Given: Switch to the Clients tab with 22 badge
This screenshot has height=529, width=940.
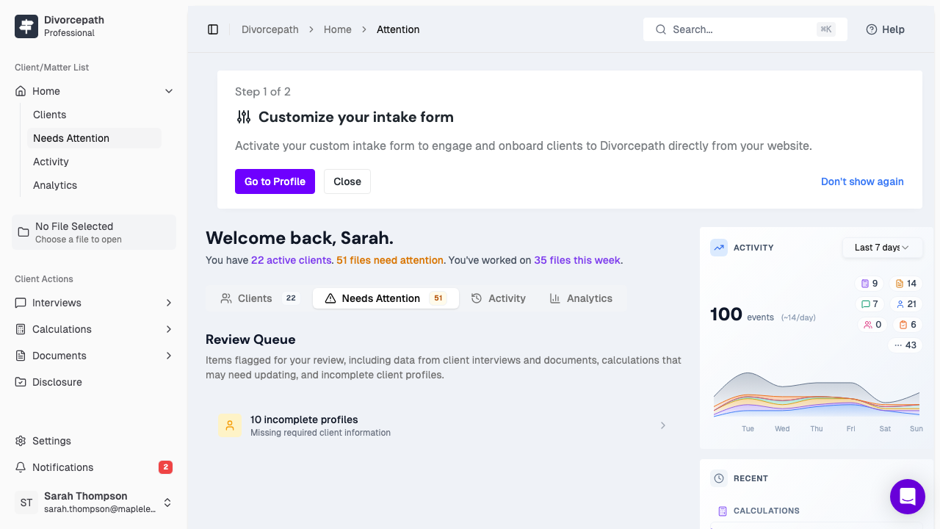Looking at the screenshot, I should coord(260,298).
